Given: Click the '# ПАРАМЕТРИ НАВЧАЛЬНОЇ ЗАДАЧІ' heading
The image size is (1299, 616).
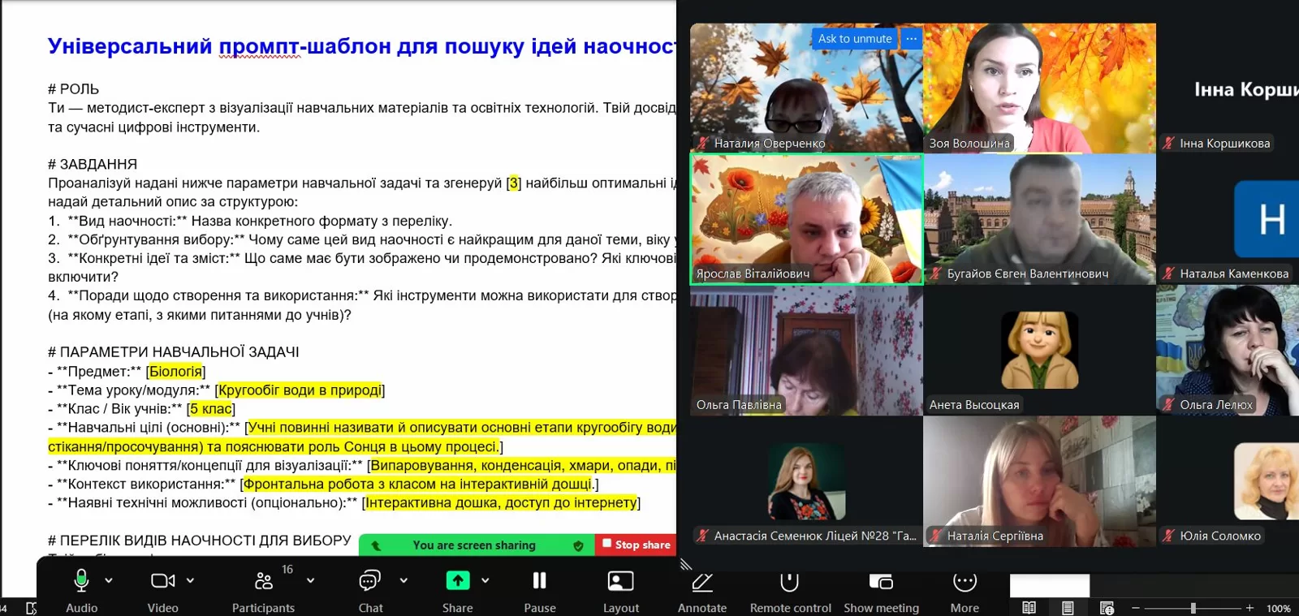Looking at the screenshot, I should click(x=174, y=352).
